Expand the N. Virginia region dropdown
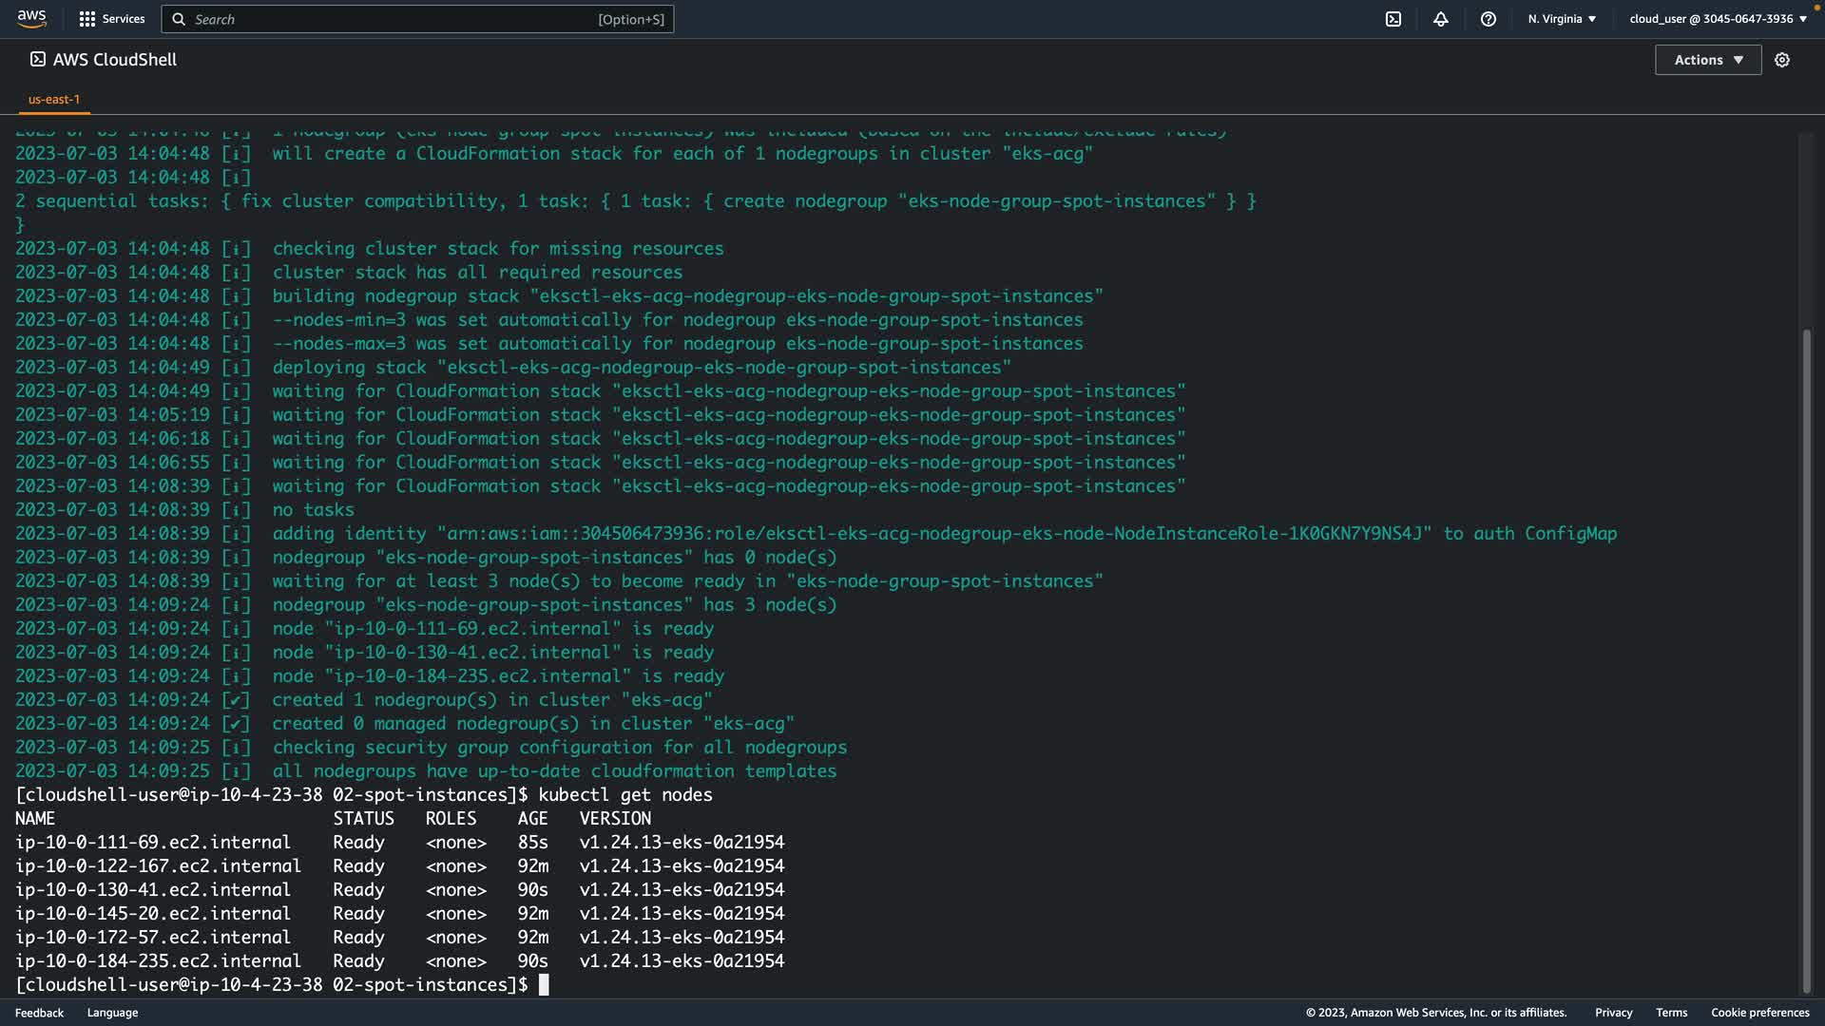1825x1026 pixels. (1562, 19)
